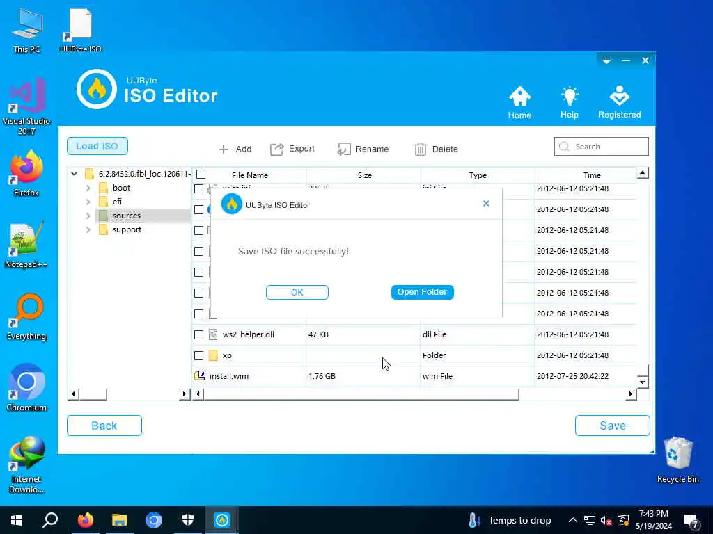Click the folder tree scroll-right arrow
Viewport: 713px width, 534px height.
[184, 394]
